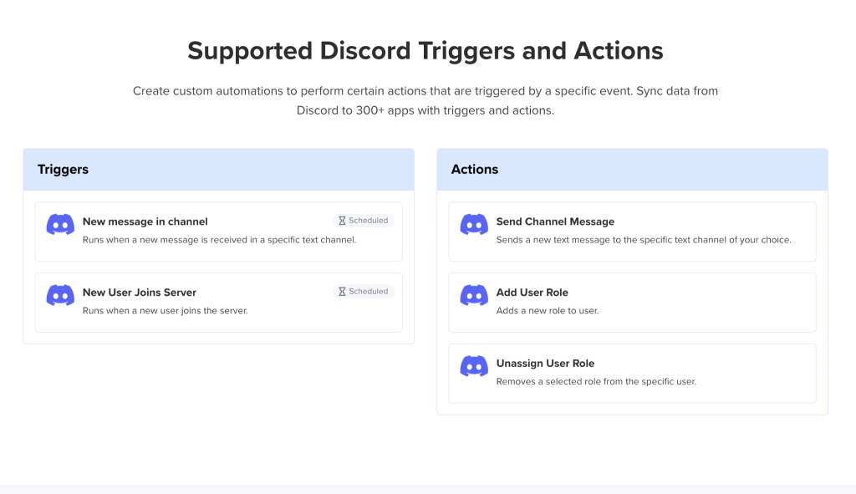Click the Discord logo on Send Channel Message card

[473, 226]
